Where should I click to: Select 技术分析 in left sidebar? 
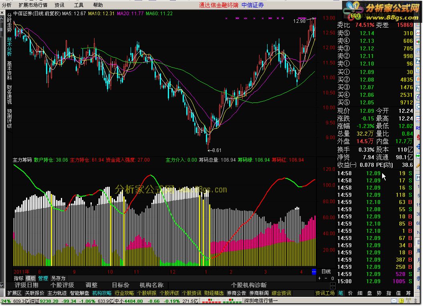point(9,47)
